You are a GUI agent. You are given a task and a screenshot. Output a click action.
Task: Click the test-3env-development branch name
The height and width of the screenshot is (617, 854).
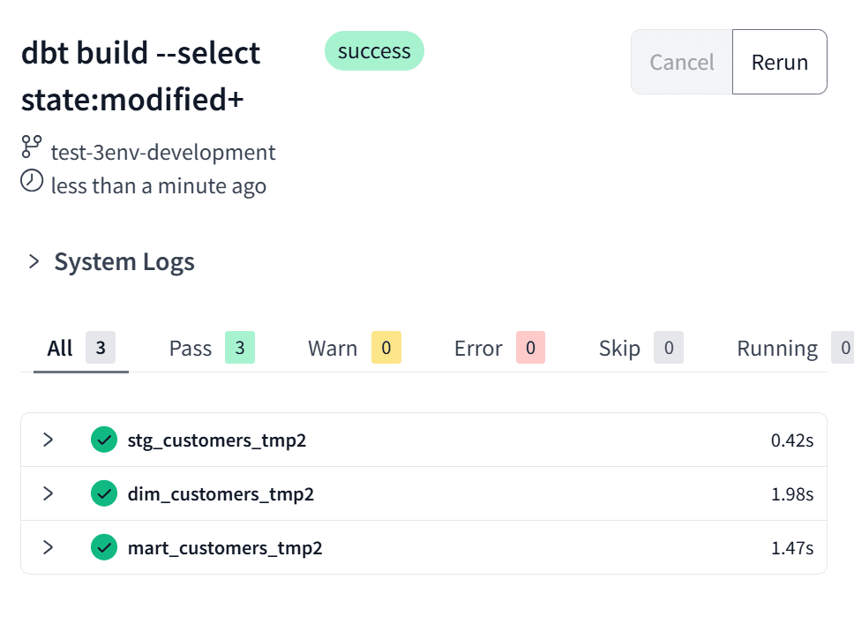click(163, 152)
